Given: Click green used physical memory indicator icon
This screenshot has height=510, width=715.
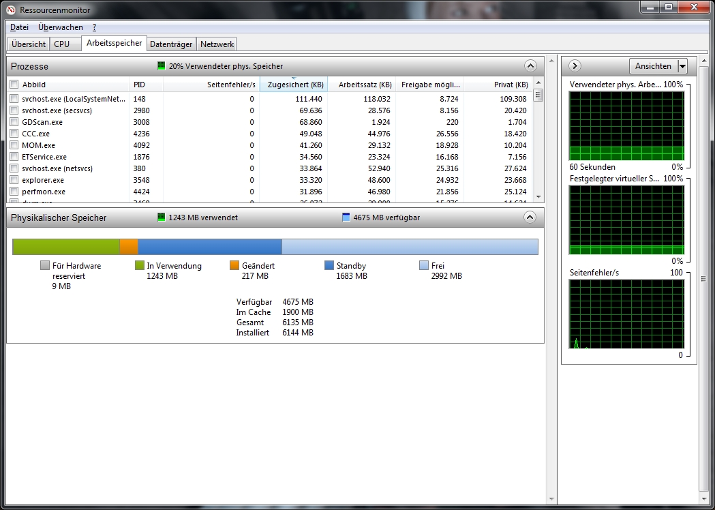Looking at the screenshot, I should point(161,66).
